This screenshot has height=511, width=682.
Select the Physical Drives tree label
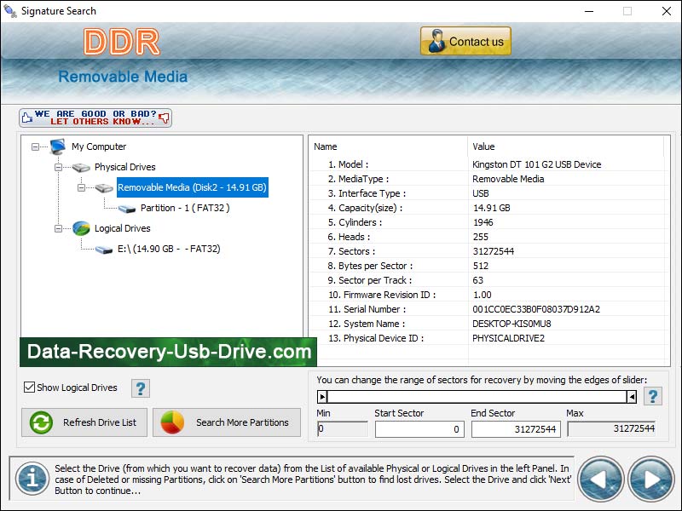point(124,167)
